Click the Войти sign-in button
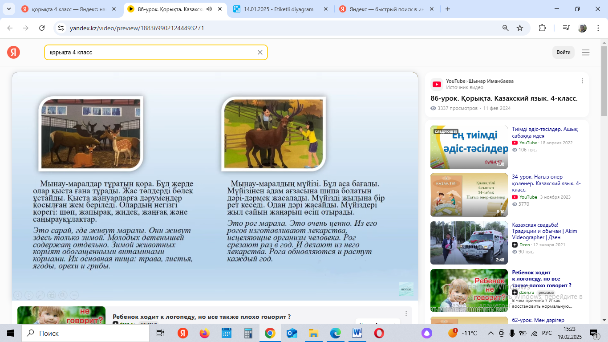Image resolution: width=608 pixels, height=342 pixels. [563, 53]
